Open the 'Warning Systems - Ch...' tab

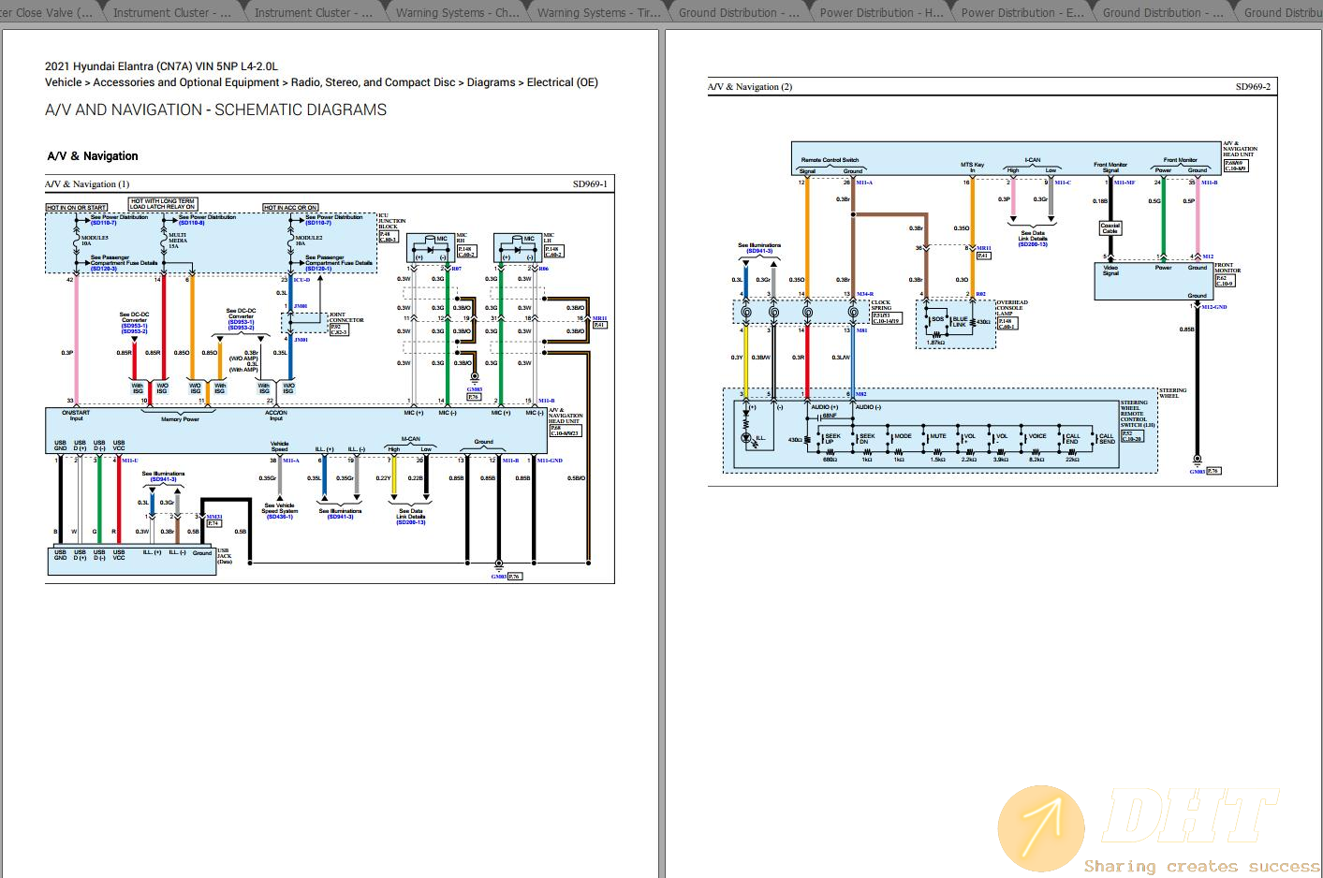(457, 12)
